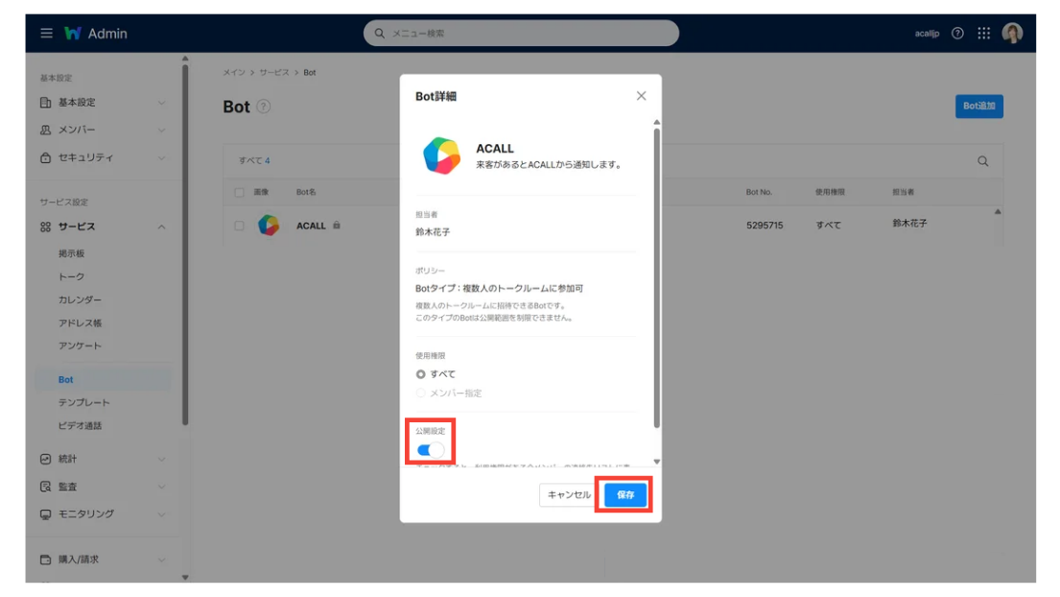Click the ACALL bot logo in the dialog
Image resolution: width=1060 pixels, height=597 pixels.
click(441, 155)
